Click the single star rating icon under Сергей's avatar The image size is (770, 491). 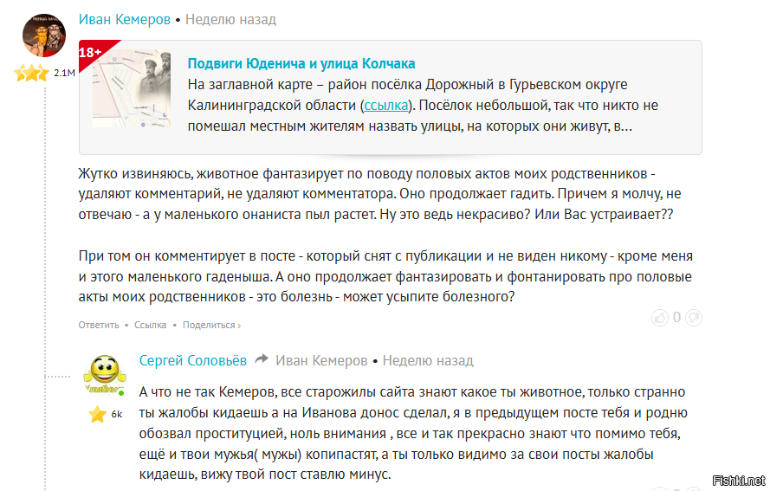coord(97,415)
